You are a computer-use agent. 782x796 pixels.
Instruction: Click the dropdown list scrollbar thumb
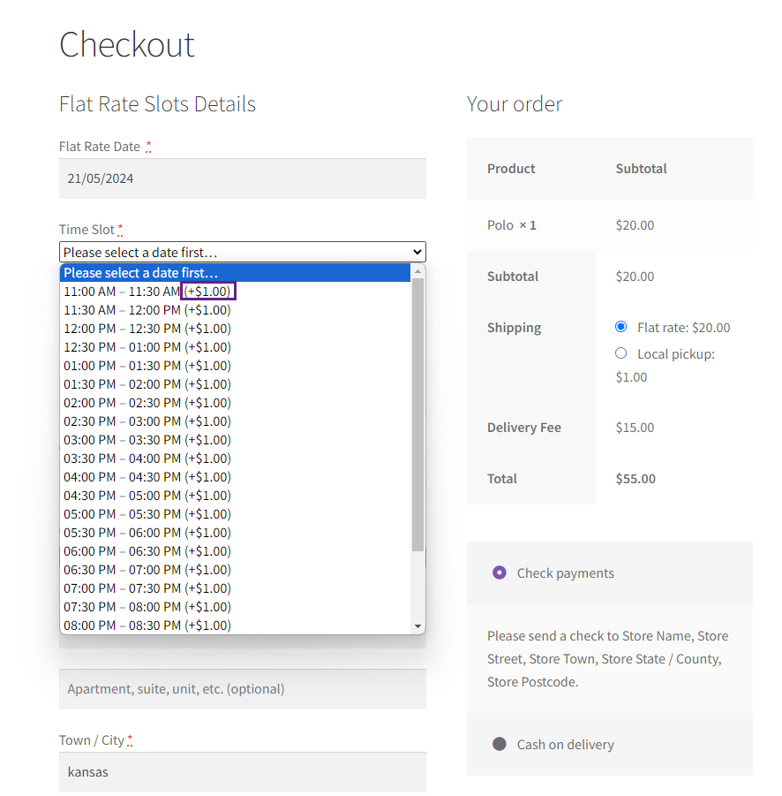click(417, 414)
